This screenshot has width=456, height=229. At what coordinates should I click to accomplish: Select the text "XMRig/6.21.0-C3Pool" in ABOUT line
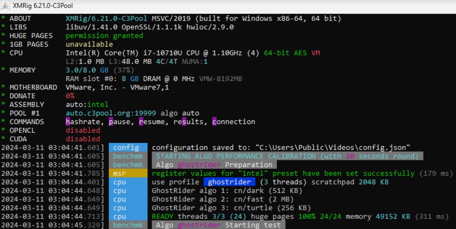coord(106,19)
